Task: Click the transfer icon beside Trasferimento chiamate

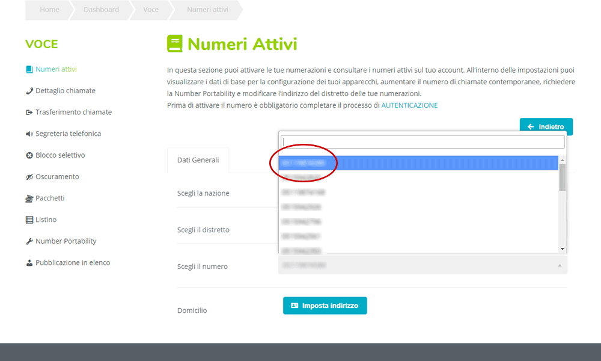Action: pos(29,113)
